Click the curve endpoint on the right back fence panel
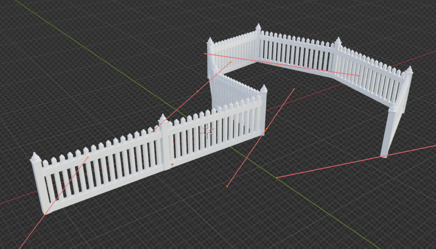This screenshot has width=436, height=249. coord(358,75)
